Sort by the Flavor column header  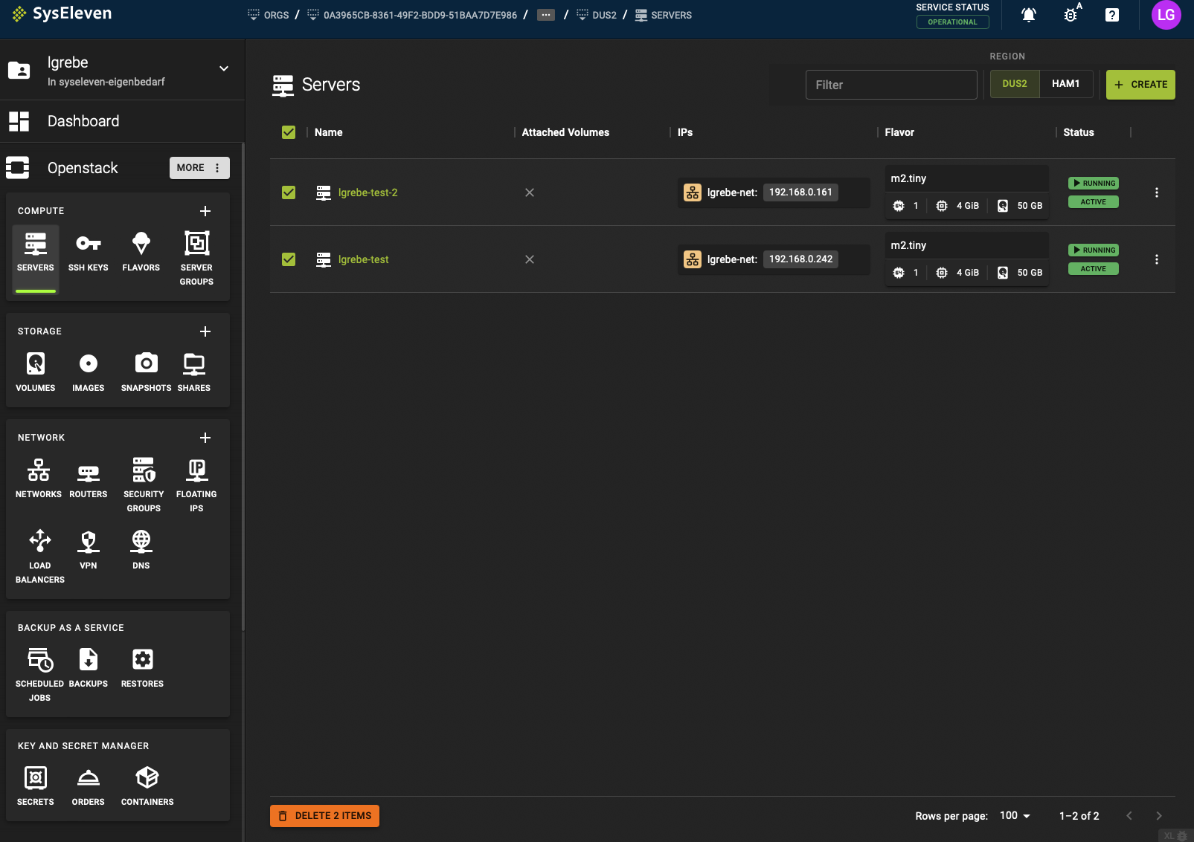tap(899, 132)
